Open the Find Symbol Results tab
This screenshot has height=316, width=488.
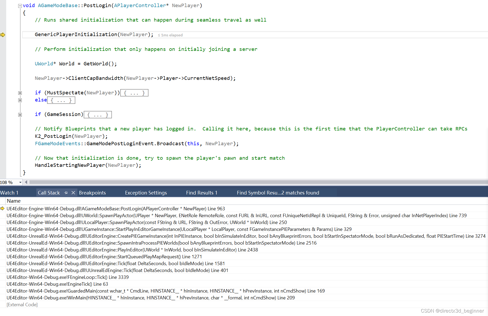(x=278, y=193)
